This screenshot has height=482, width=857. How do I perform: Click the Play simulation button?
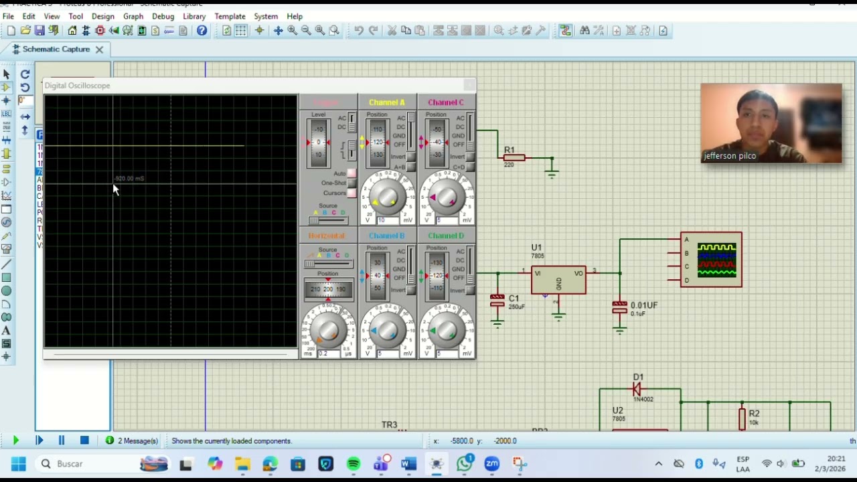tap(15, 440)
